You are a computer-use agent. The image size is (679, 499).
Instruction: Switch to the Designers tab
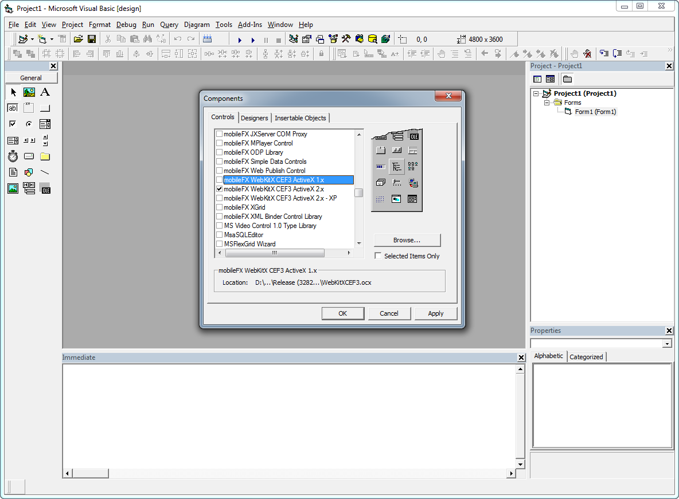pyautogui.click(x=254, y=118)
